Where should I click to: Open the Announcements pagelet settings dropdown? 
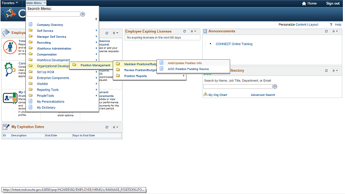(x=335, y=31)
